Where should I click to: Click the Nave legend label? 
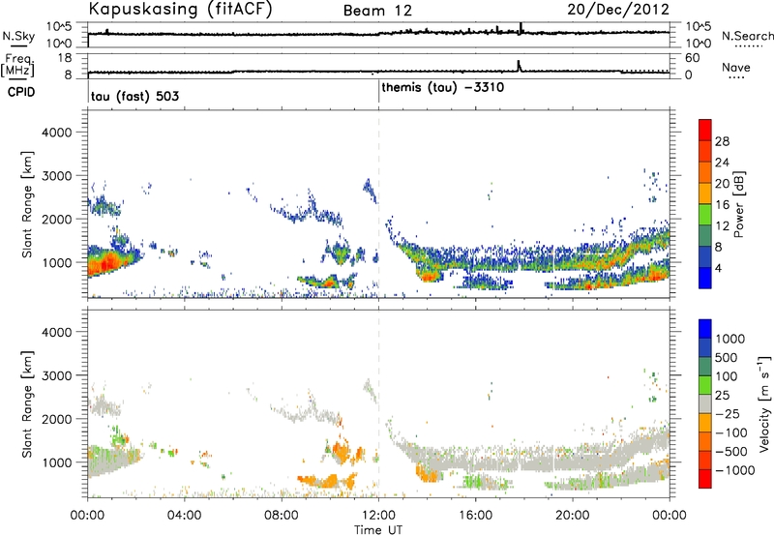coord(736,68)
